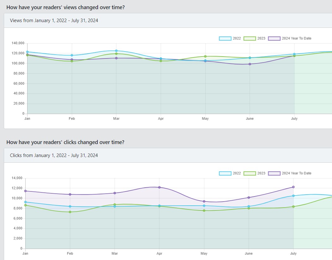Click the 2023 February point on clicks chart
The width and height of the screenshot is (332, 260).
pos(70,212)
